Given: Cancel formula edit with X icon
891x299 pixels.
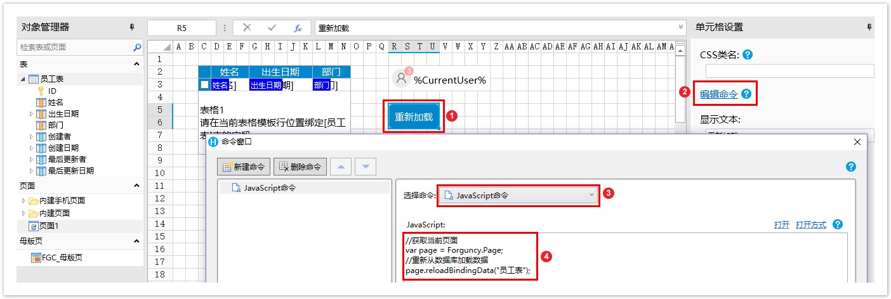Looking at the screenshot, I should (x=247, y=28).
